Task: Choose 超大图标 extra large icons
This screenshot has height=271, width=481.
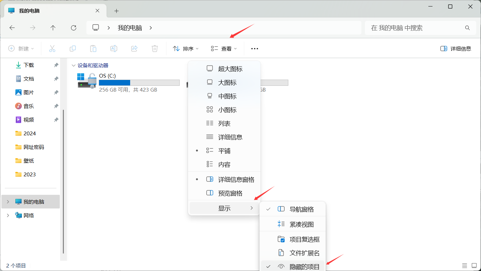Action: [230, 69]
